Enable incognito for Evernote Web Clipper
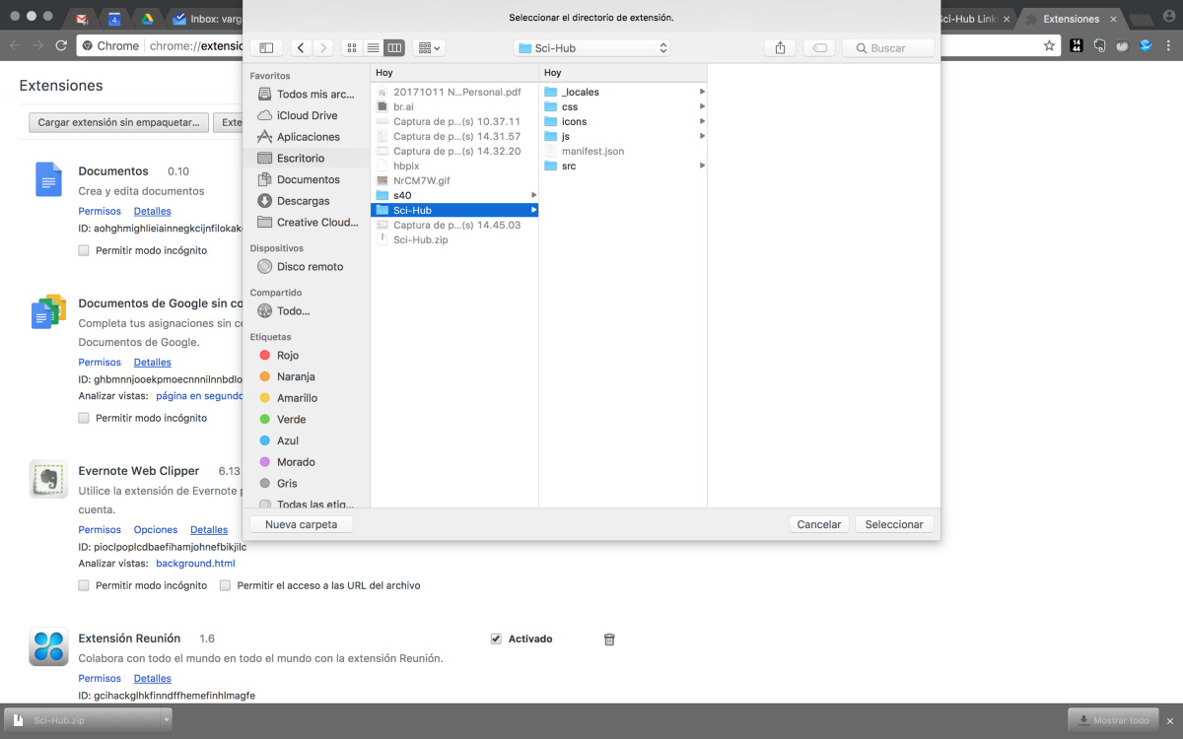The height and width of the screenshot is (739, 1183). (84, 585)
